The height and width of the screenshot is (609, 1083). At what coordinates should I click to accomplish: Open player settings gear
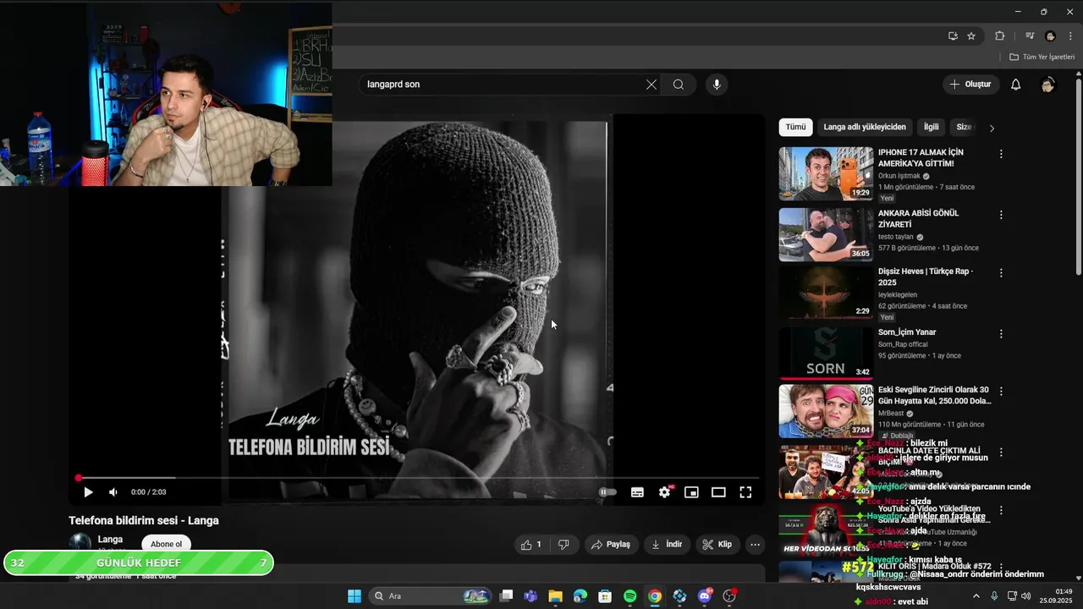click(665, 492)
